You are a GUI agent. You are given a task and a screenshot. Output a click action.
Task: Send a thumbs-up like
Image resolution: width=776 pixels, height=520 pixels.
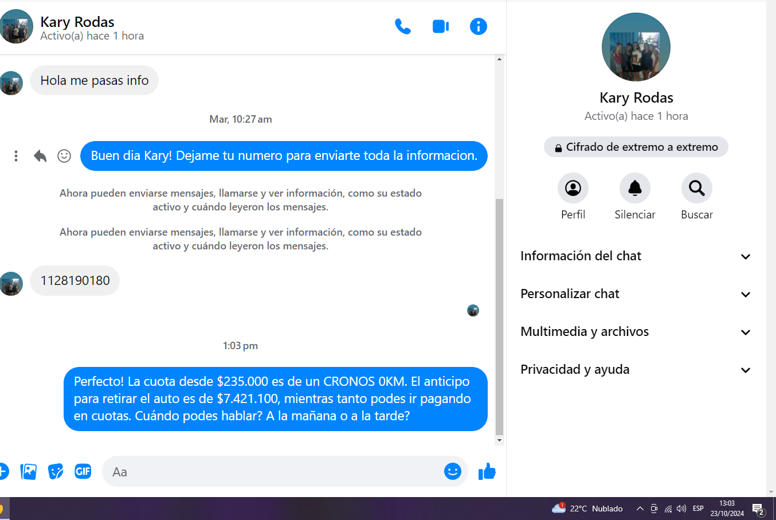click(487, 471)
